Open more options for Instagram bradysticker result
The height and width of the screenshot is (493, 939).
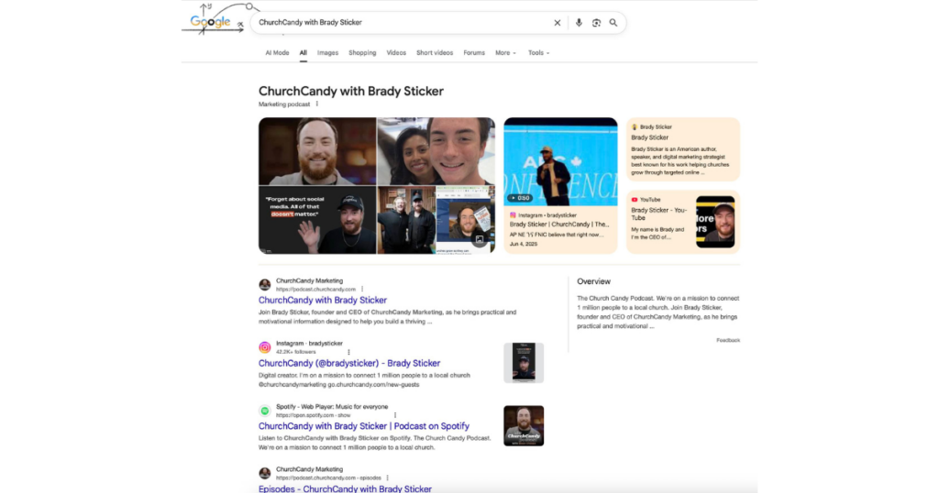[348, 352]
